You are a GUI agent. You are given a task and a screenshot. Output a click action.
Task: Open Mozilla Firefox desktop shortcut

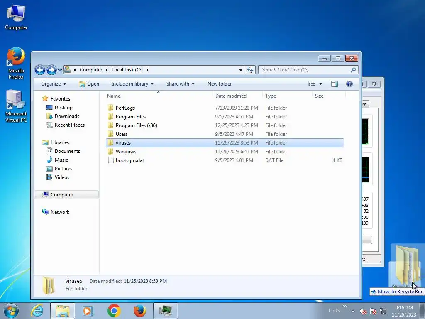(16, 64)
